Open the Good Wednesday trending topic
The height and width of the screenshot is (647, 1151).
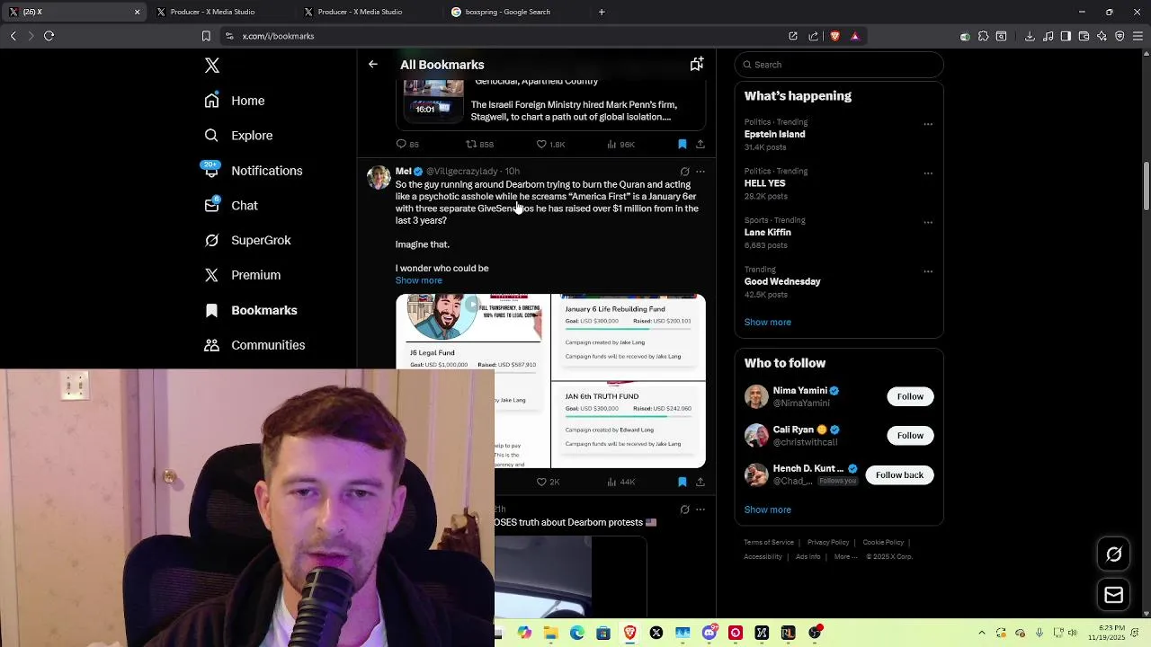pos(782,281)
